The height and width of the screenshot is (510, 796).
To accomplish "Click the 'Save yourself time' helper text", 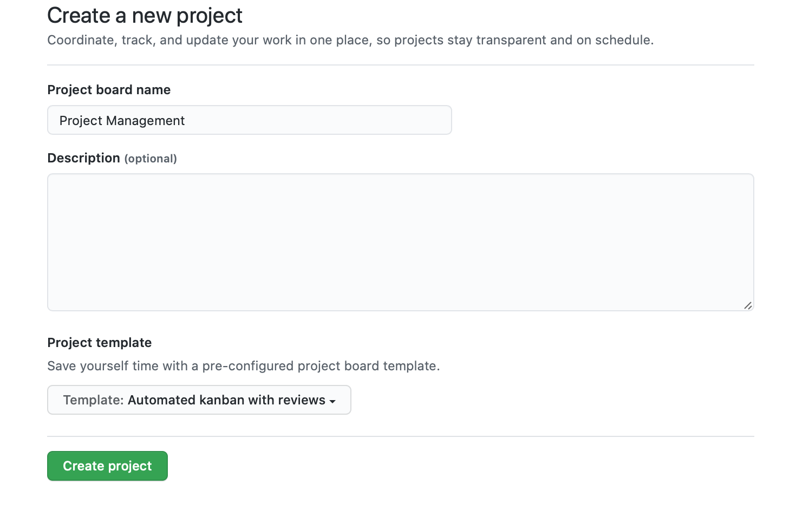I will tap(244, 366).
